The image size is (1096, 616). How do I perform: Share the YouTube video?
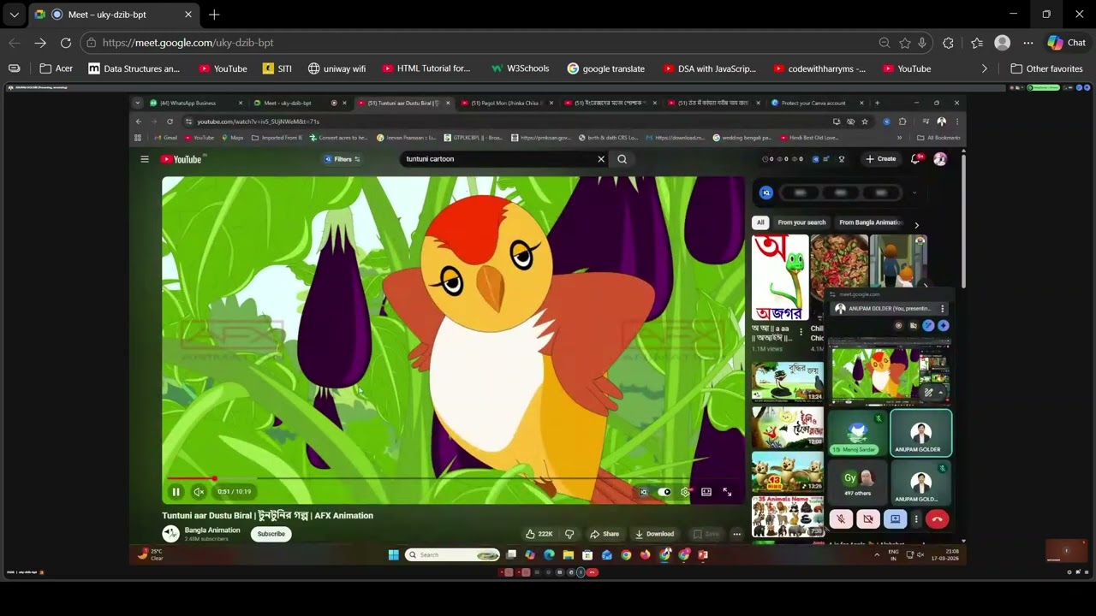coord(605,534)
